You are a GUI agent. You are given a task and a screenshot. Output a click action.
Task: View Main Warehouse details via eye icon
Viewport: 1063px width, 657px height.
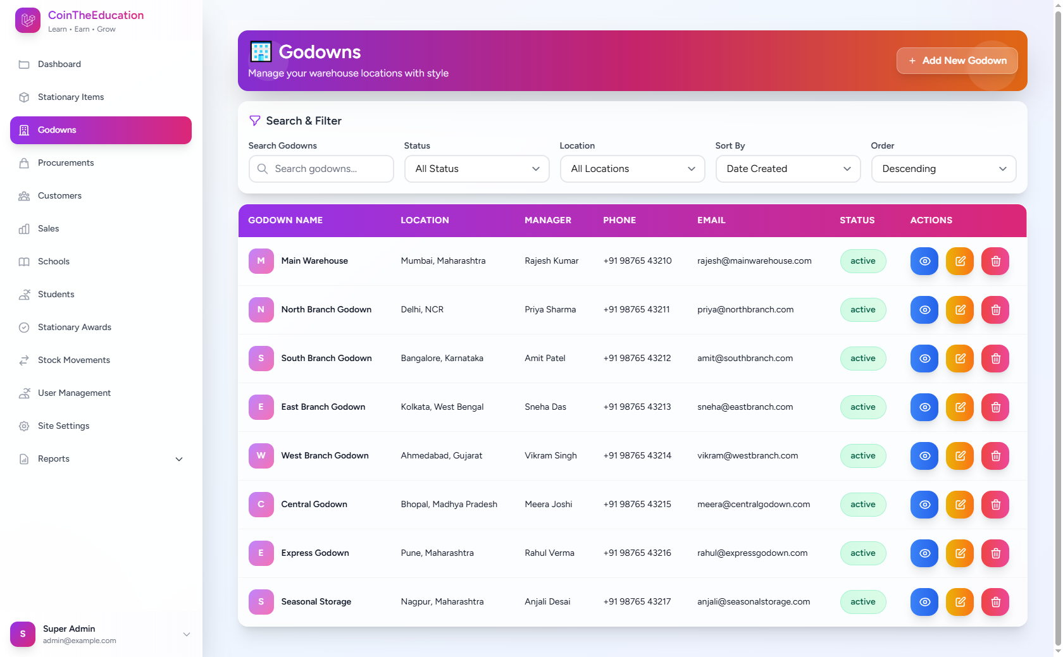pyautogui.click(x=924, y=261)
